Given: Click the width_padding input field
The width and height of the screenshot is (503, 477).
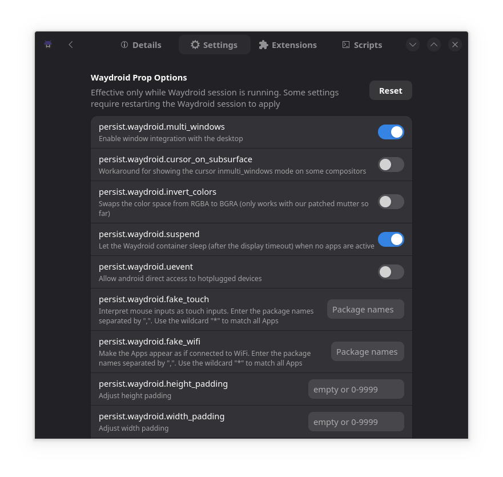Looking at the screenshot, I should click(x=356, y=422).
